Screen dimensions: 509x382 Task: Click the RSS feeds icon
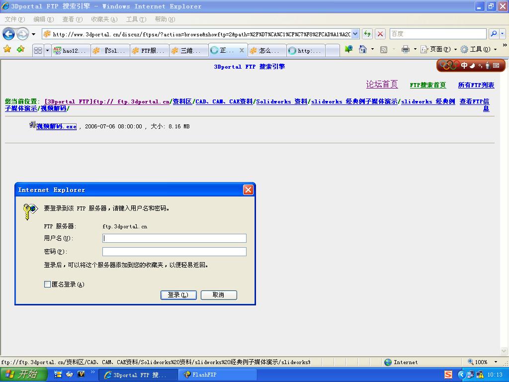[384, 50]
